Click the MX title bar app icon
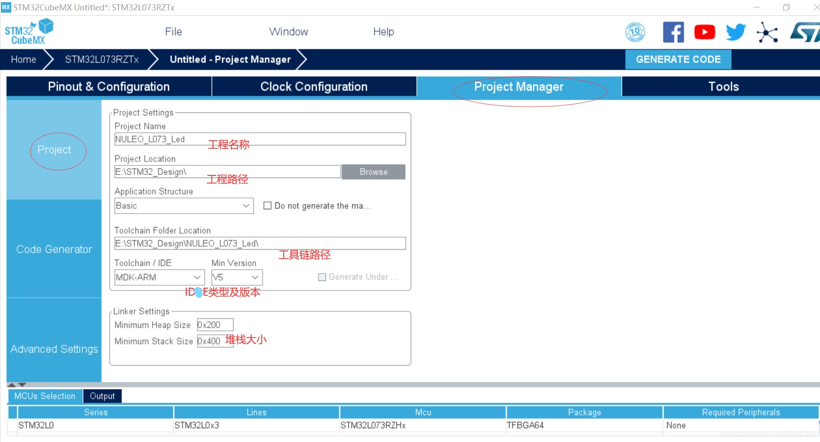Screen dimensions: 820x442 pos(6,7)
